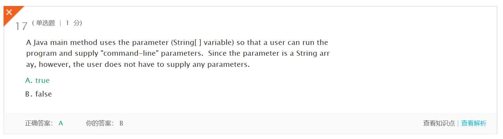The width and height of the screenshot is (503, 139).
Task: Click the green correct answer letter A
Action: 61,123
